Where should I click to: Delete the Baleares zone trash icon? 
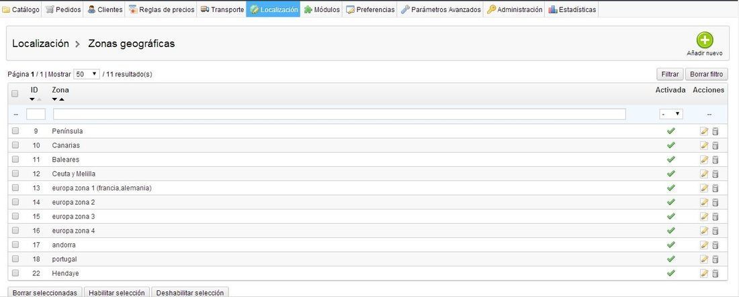point(715,160)
